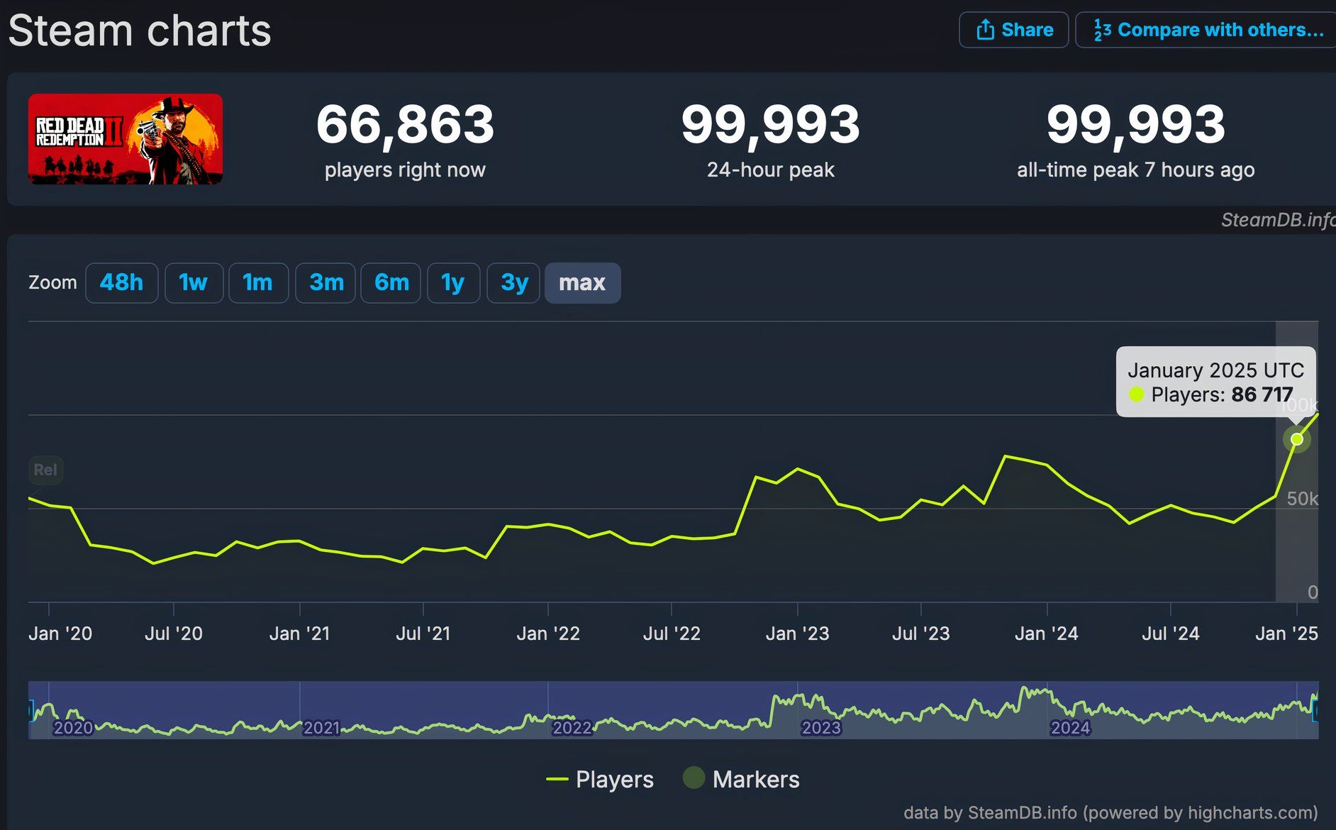1336x830 pixels.
Task: Set zoom to 3m
Action: [x=325, y=283]
